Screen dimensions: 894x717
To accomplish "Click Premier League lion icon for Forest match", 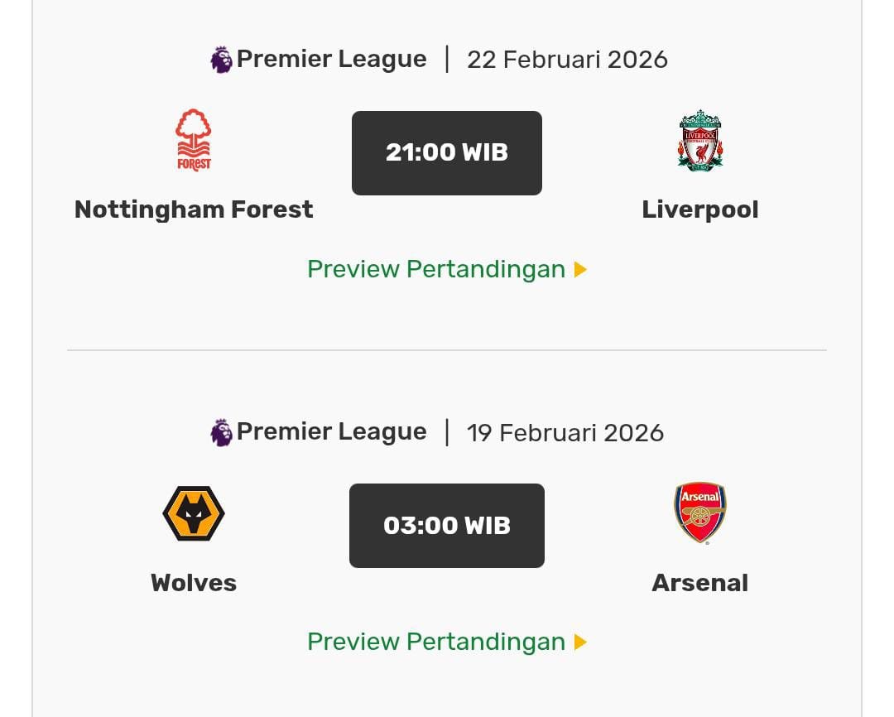I will (x=221, y=60).
